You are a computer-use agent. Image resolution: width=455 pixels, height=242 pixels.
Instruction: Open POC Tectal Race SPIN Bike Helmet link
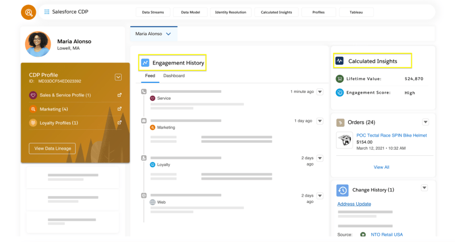(391, 135)
